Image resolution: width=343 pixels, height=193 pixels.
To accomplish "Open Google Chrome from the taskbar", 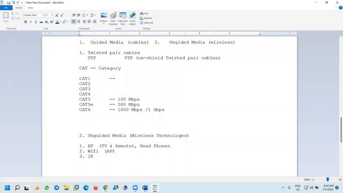I will [x=106, y=188].
